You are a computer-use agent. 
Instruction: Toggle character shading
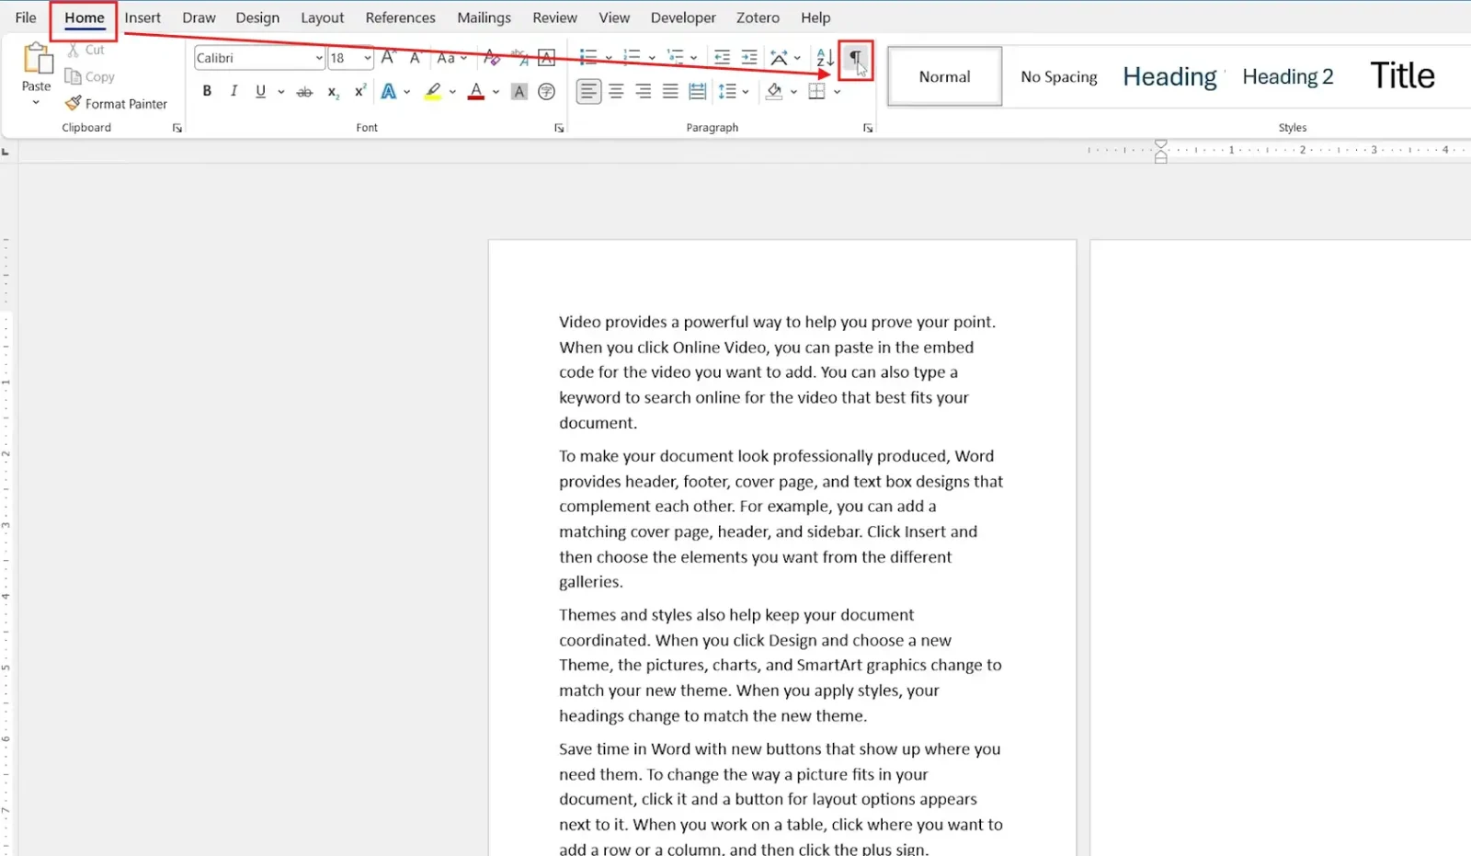[x=519, y=92]
